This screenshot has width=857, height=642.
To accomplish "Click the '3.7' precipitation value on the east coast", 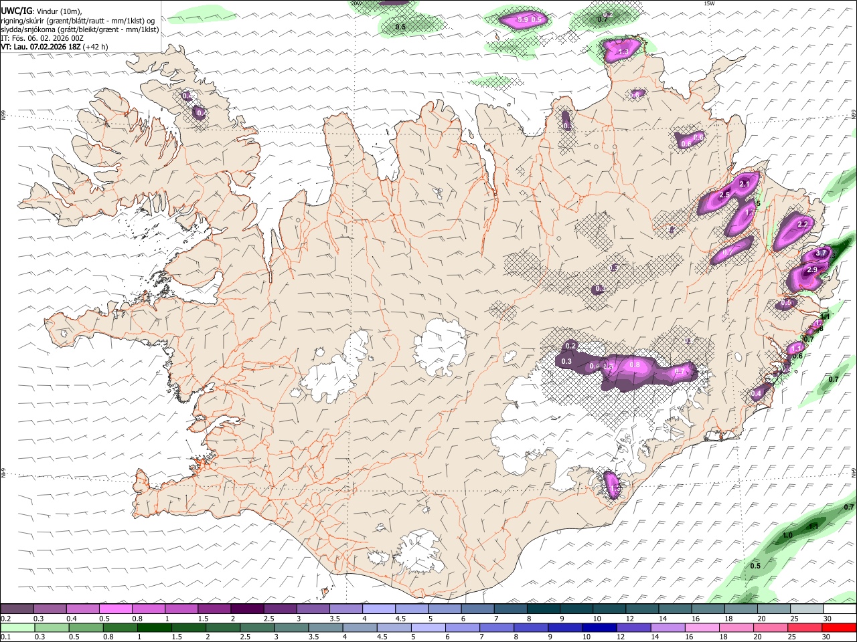I will click(x=822, y=253).
